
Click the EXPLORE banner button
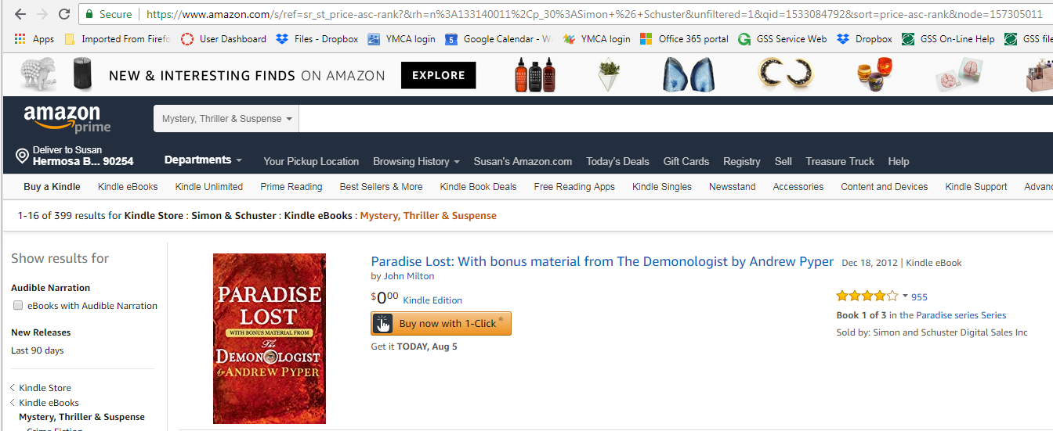(438, 75)
